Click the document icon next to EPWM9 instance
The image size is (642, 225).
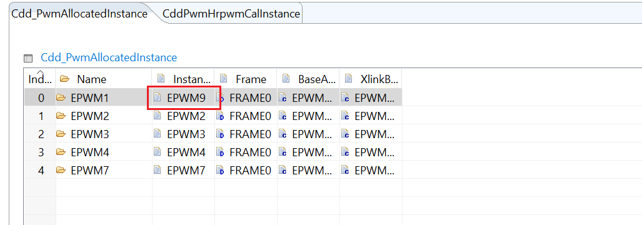(x=157, y=97)
